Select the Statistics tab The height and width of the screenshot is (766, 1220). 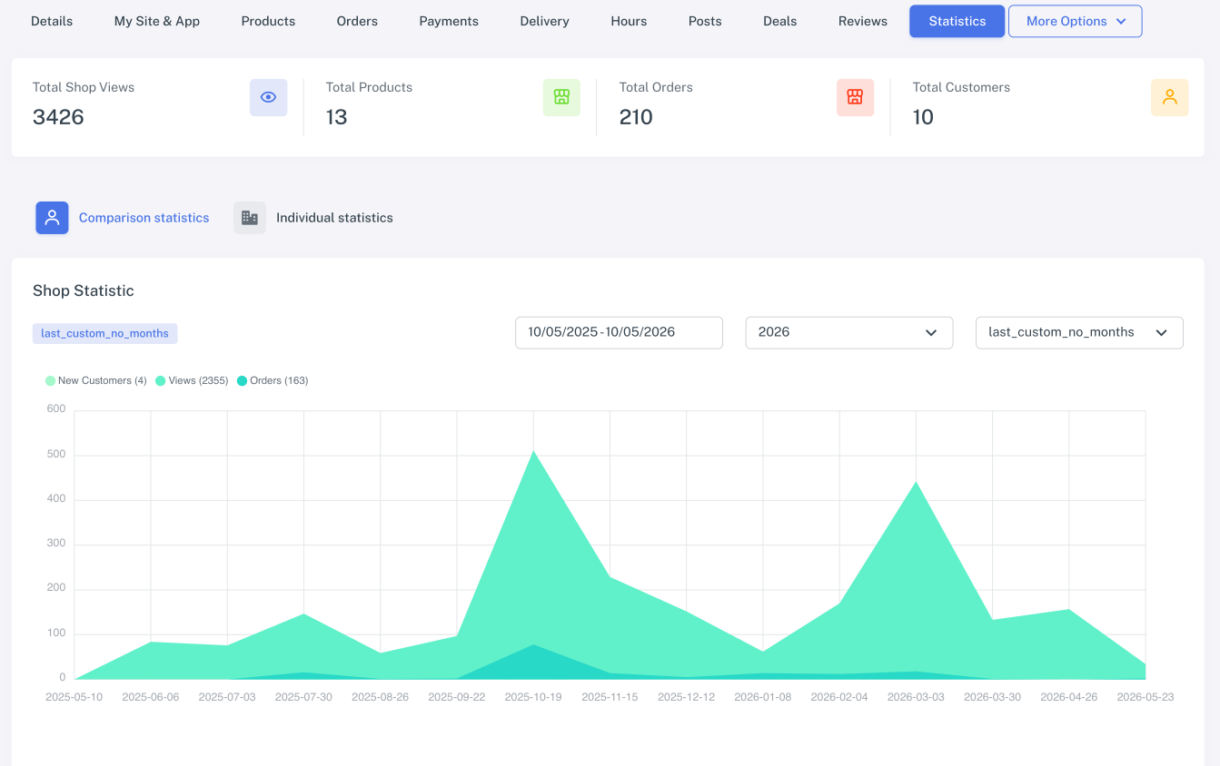point(957,21)
